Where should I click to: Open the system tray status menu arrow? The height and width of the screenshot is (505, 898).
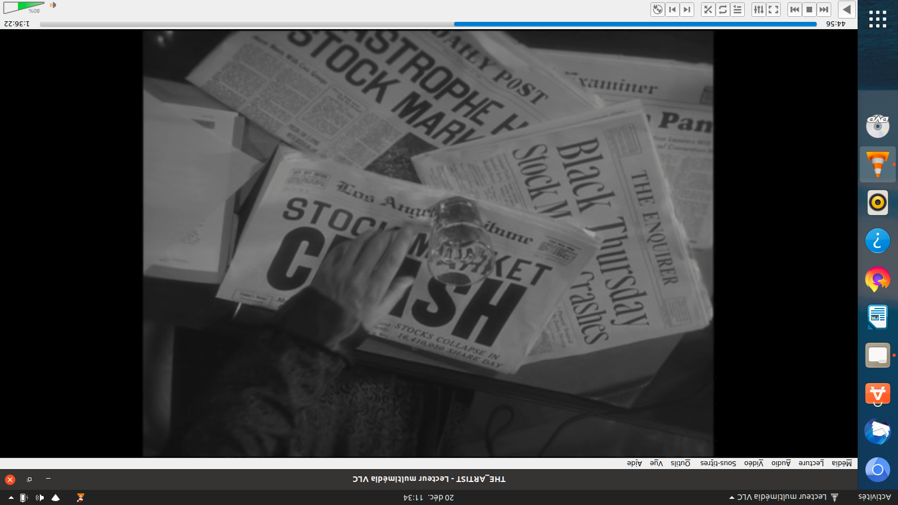pyautogui.click(x=11, y=498)
